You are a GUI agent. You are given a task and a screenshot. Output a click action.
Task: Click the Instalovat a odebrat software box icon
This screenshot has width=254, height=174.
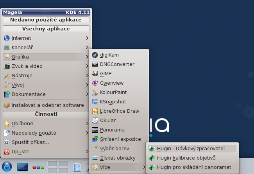[7, 105]
